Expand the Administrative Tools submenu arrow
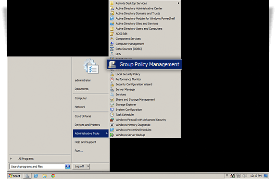Viewport: 276px width, 179px height. [x=107, y=133]
